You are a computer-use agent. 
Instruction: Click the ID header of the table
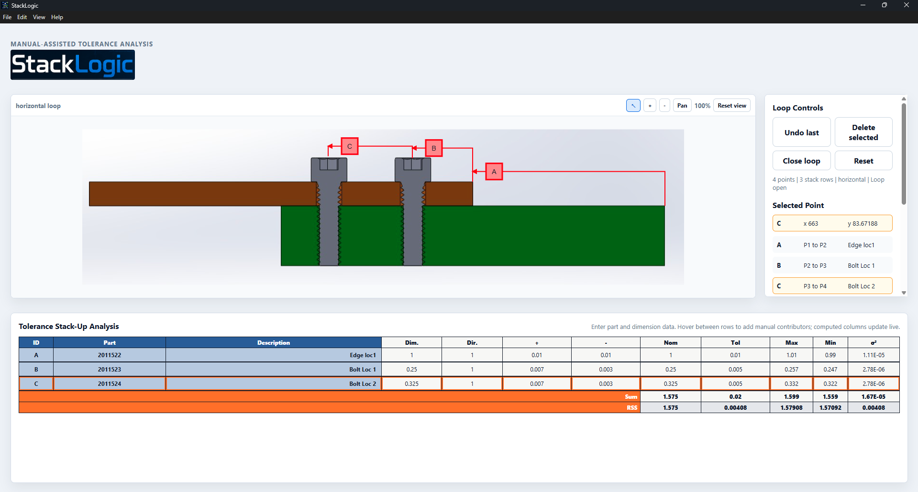(x=36, y=342)
